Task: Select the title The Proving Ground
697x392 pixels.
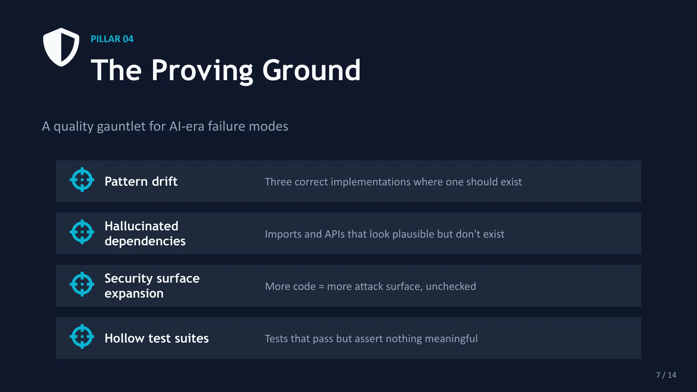Action: tap(225, 70)
